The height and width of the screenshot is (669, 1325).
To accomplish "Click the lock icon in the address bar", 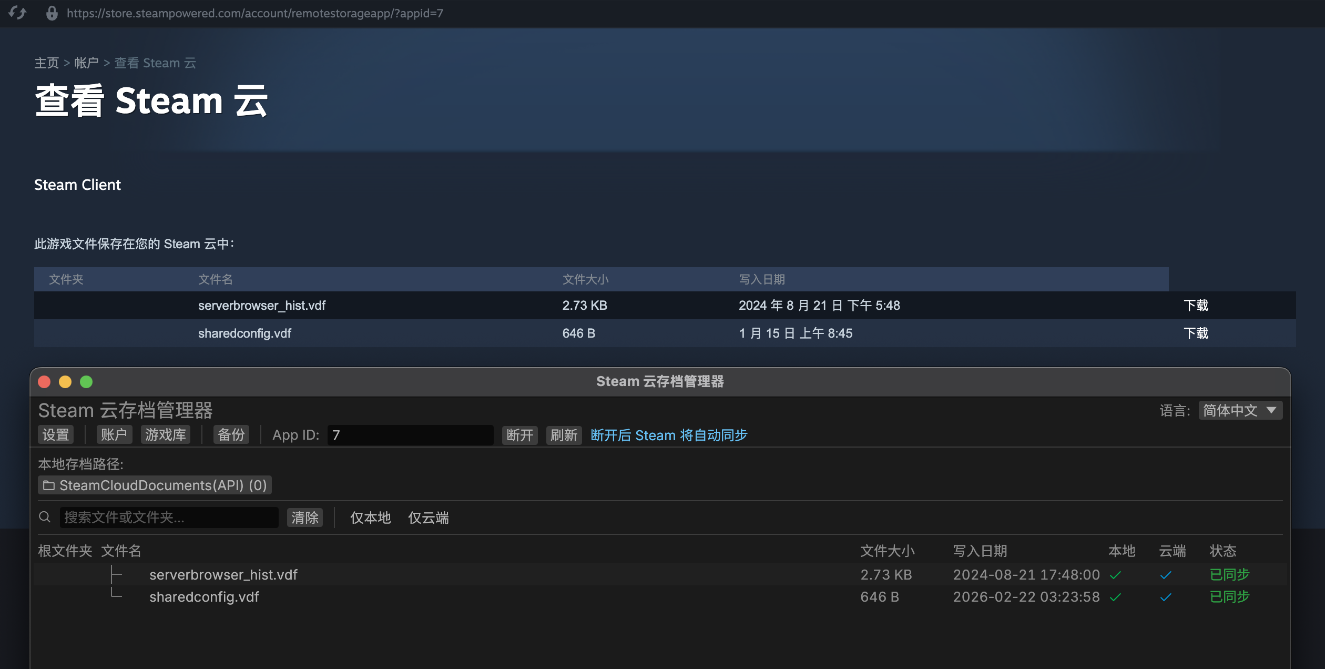I will tap(51, 13).
